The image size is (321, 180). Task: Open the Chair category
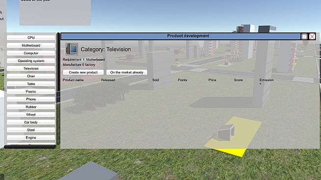tap(31, 76)
